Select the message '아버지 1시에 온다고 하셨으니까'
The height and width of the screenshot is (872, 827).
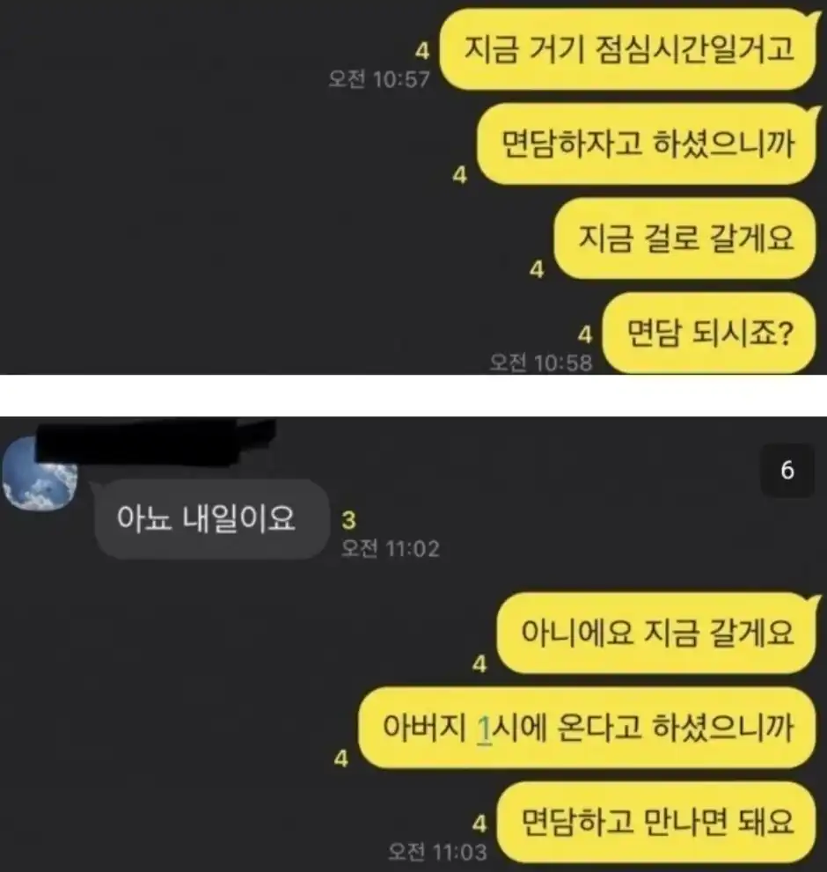click(x=588, y=728)
